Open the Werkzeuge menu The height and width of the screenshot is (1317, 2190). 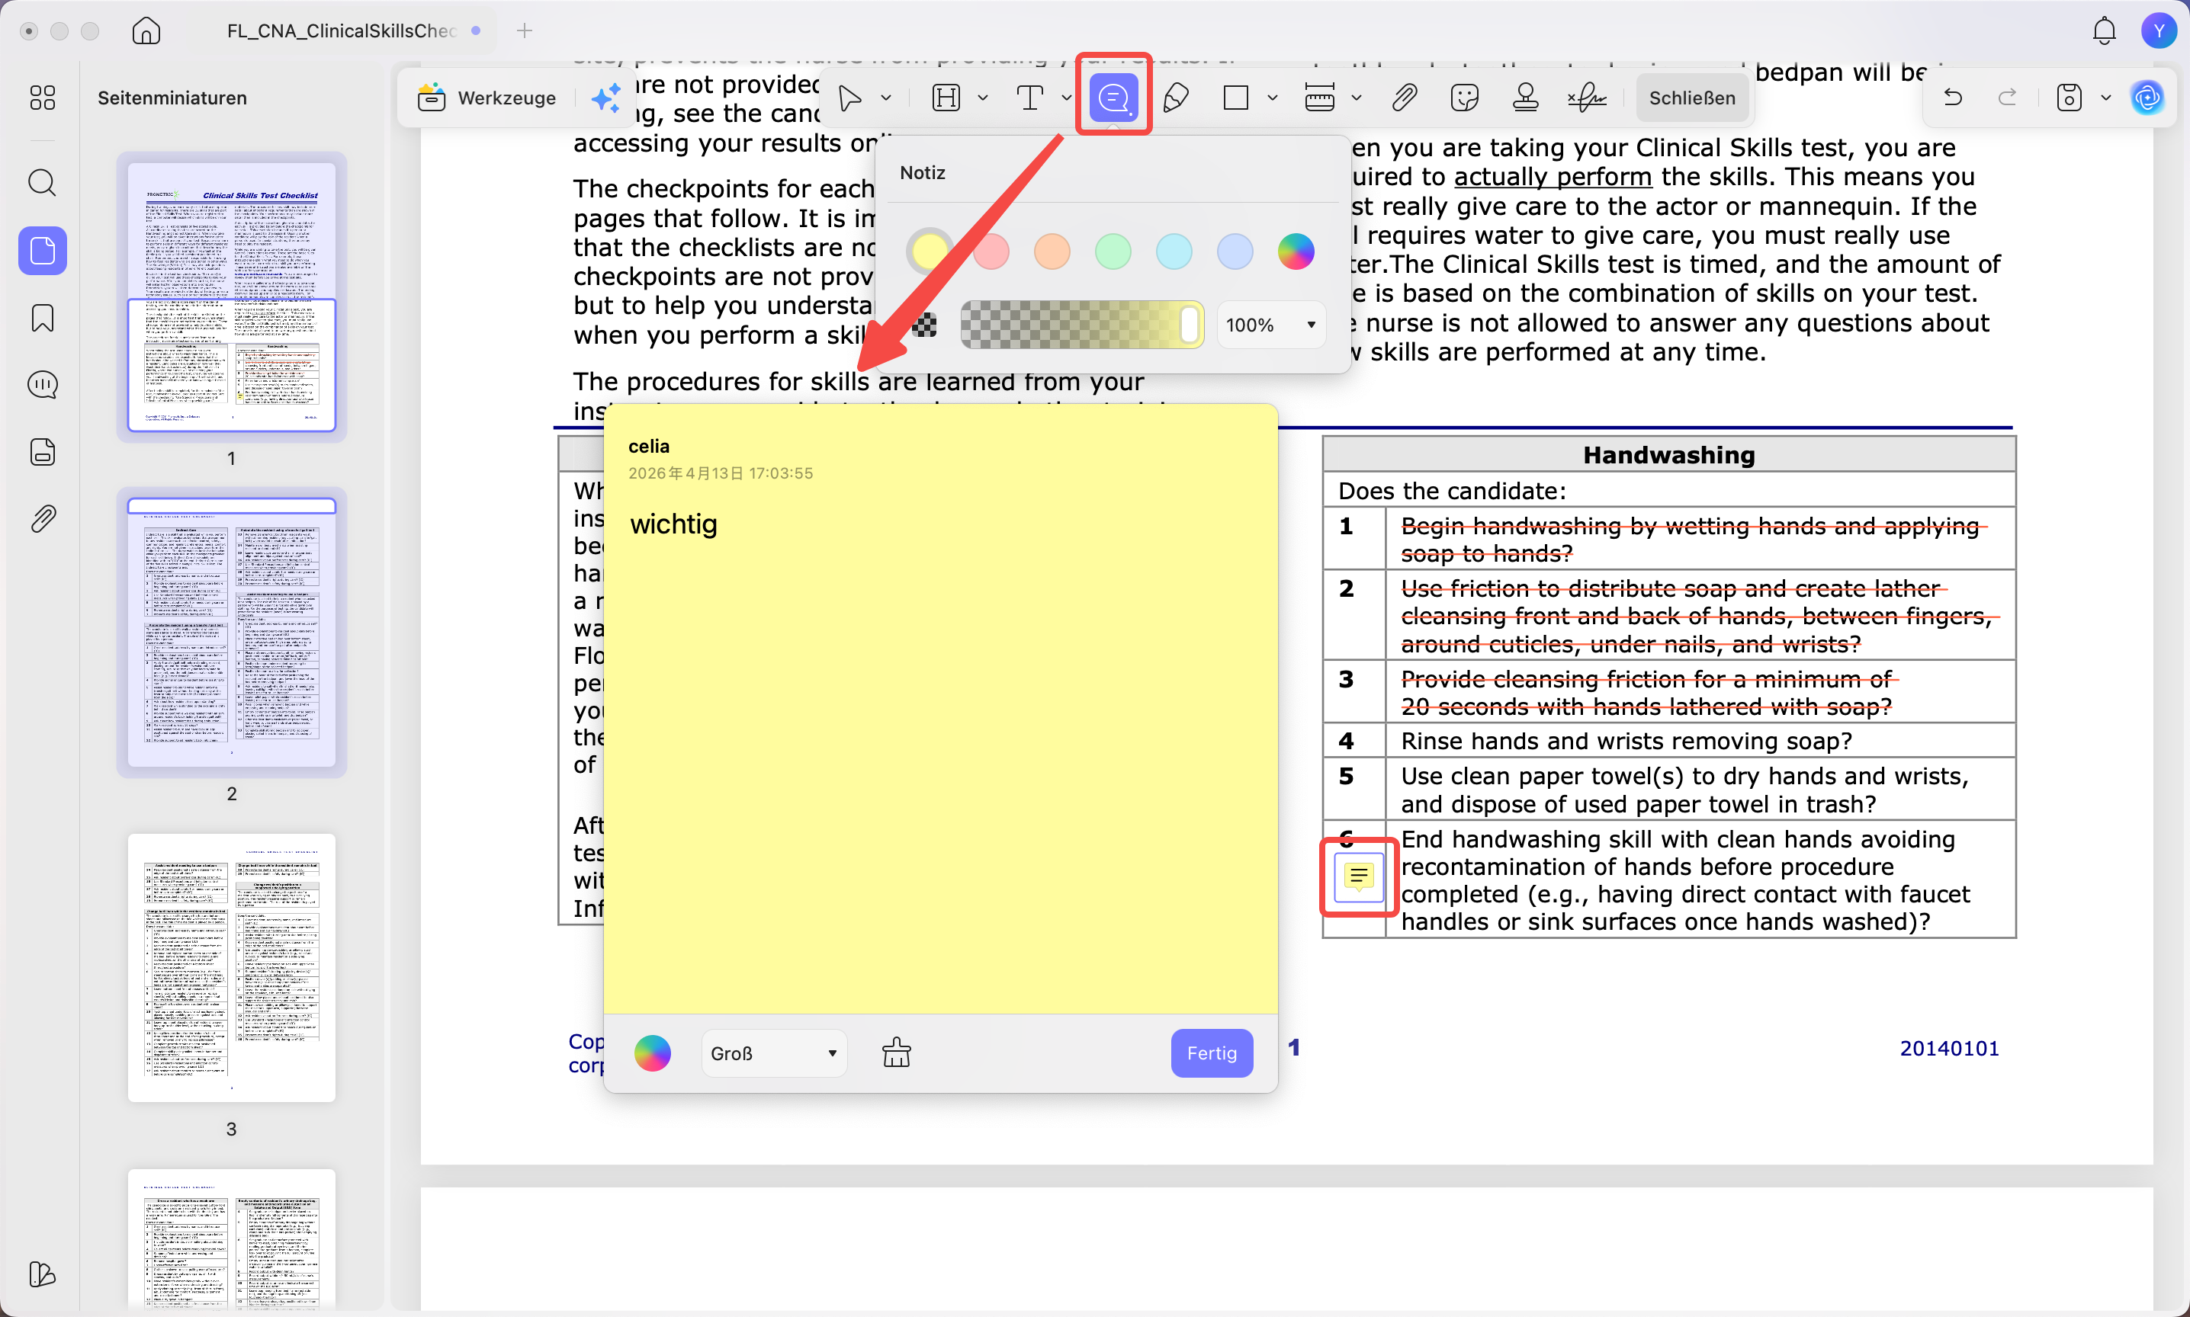click(x=487, y=98)
